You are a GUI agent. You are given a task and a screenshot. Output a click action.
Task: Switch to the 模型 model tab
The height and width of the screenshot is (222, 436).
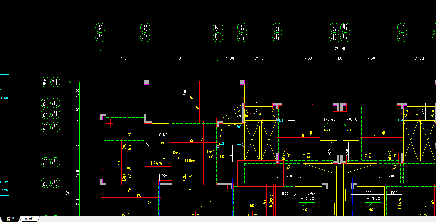[10, 219]
